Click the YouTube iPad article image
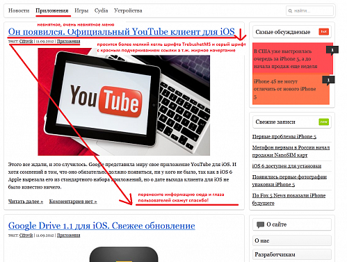 tap(124, 101)
